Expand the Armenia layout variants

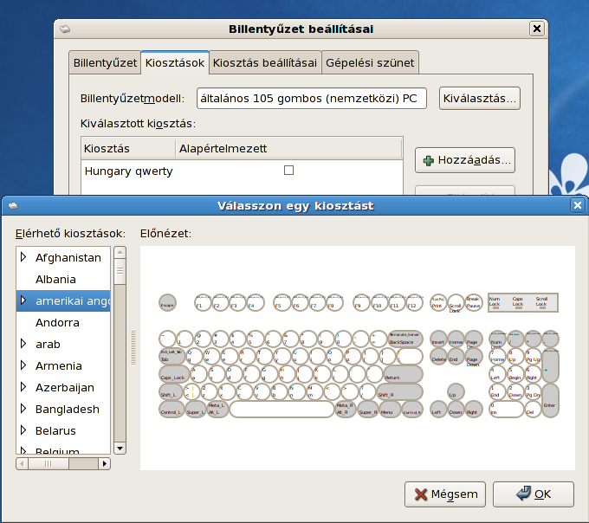tap(23, 365)
